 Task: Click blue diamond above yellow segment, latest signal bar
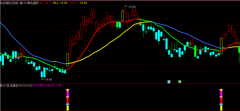click(x=221, y=105)
